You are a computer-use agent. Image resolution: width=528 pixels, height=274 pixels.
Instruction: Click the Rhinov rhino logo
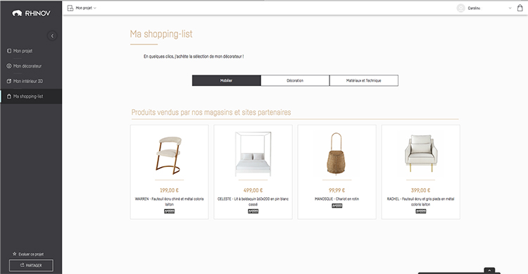(17, 13)
